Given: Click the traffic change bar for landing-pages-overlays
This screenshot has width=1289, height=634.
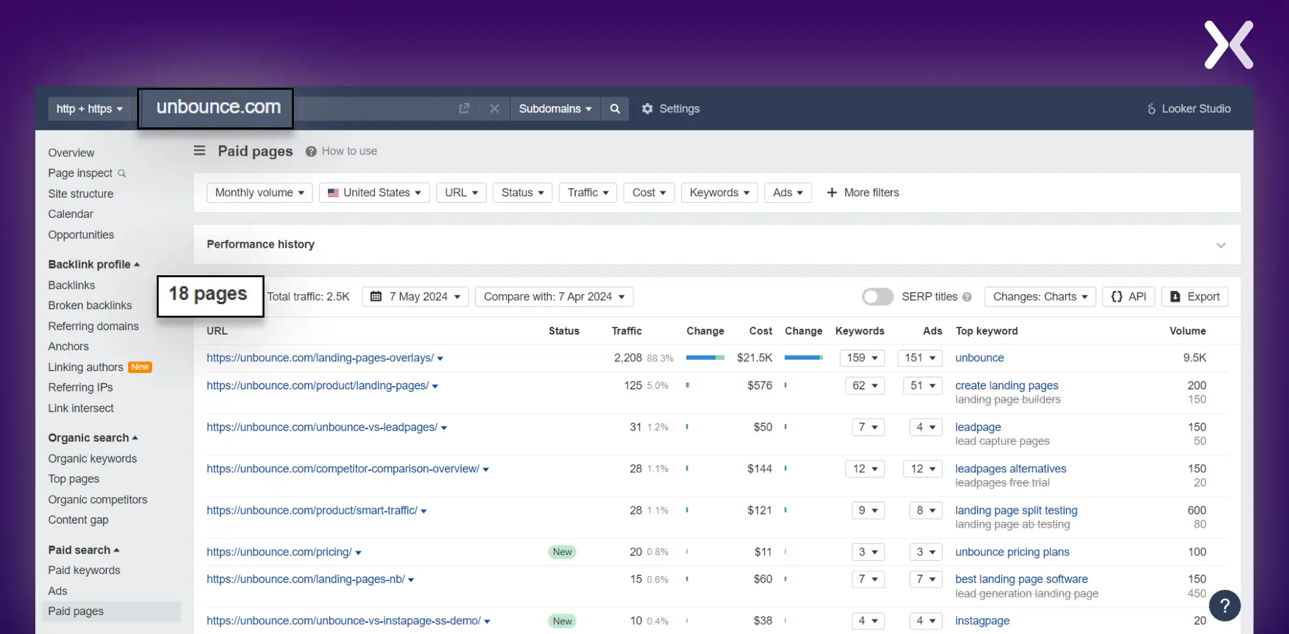Looking at the screenshot, I should coord(705,357).
